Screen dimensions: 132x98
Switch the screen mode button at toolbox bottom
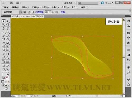[6, 89]
